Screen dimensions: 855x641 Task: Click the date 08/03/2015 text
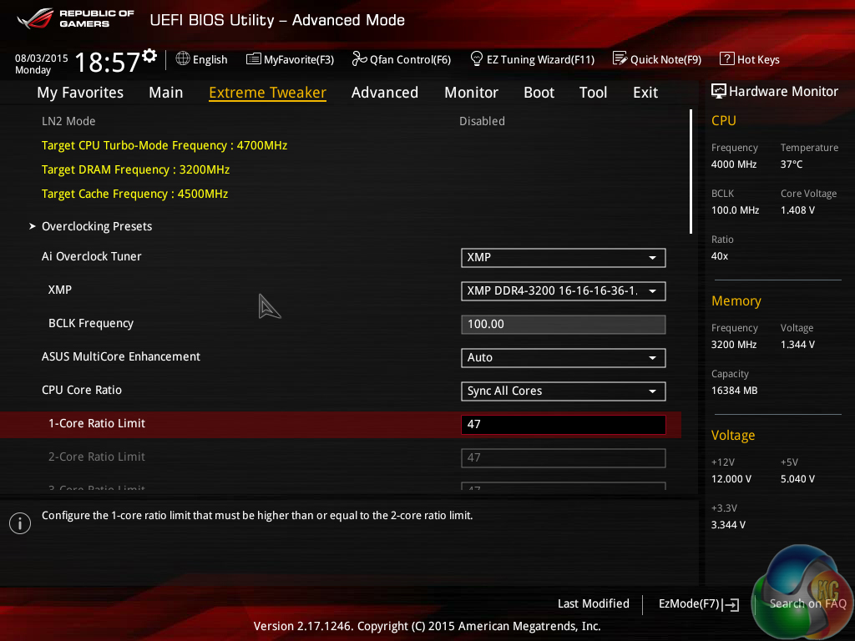tap(42, 58)
